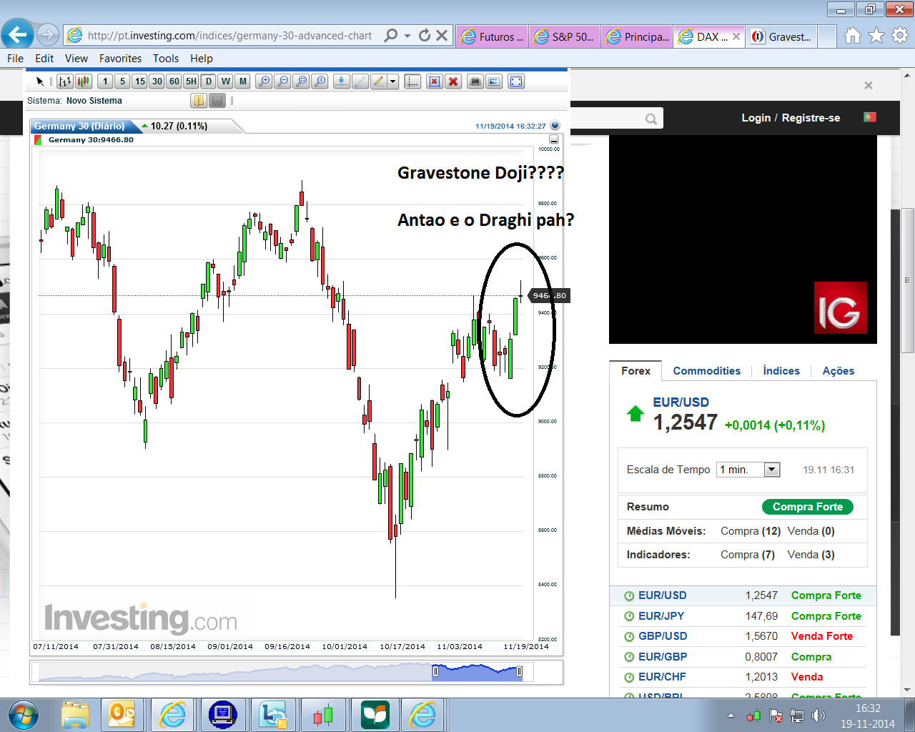The width and height of the screenshot is (915, 732).
Task: Collapse the chart panel with minimize icon
Action: (553, 139)
